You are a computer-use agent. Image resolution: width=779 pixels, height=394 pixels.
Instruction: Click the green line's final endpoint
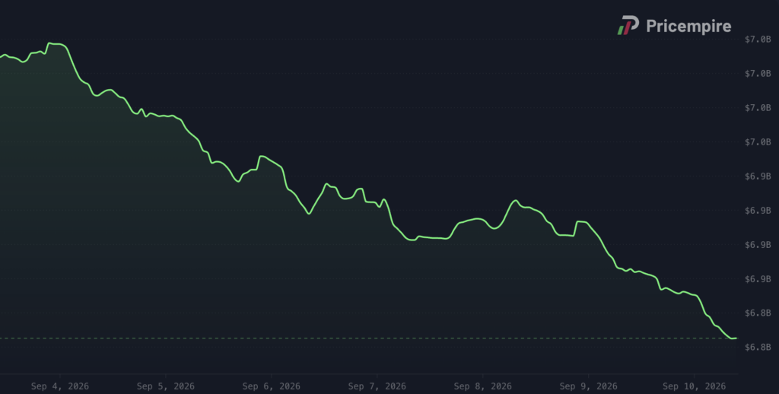tap(736, 338)
